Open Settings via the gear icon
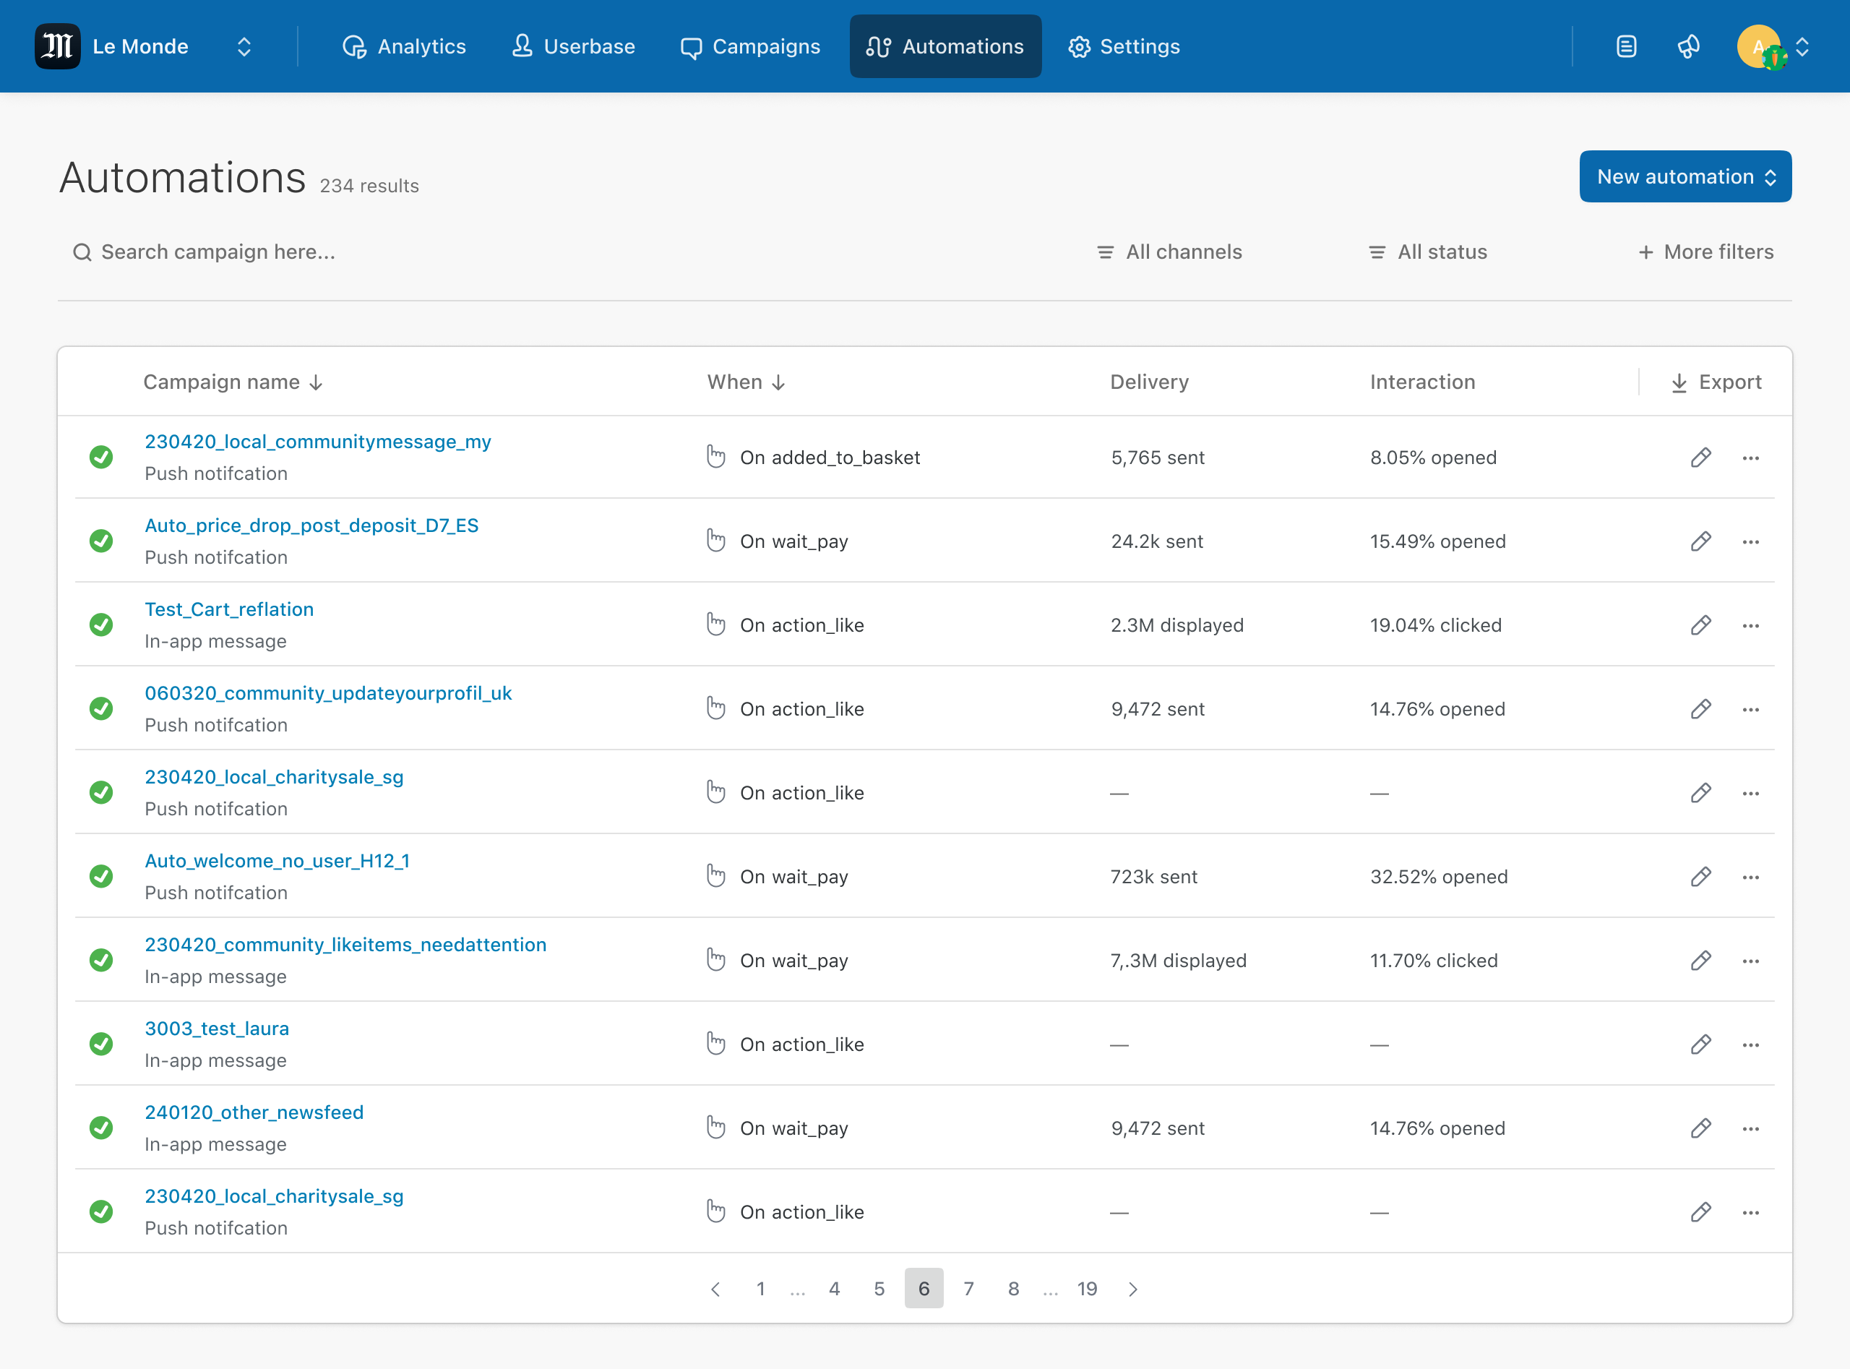This screenshot has height=1369, width=1850. [1080, 47]
